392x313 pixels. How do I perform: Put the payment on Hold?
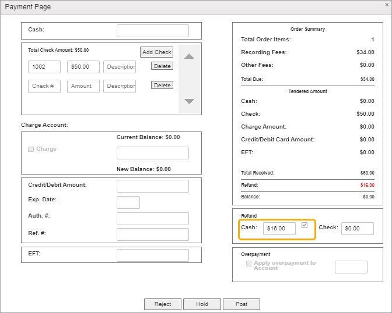point(202,304)
